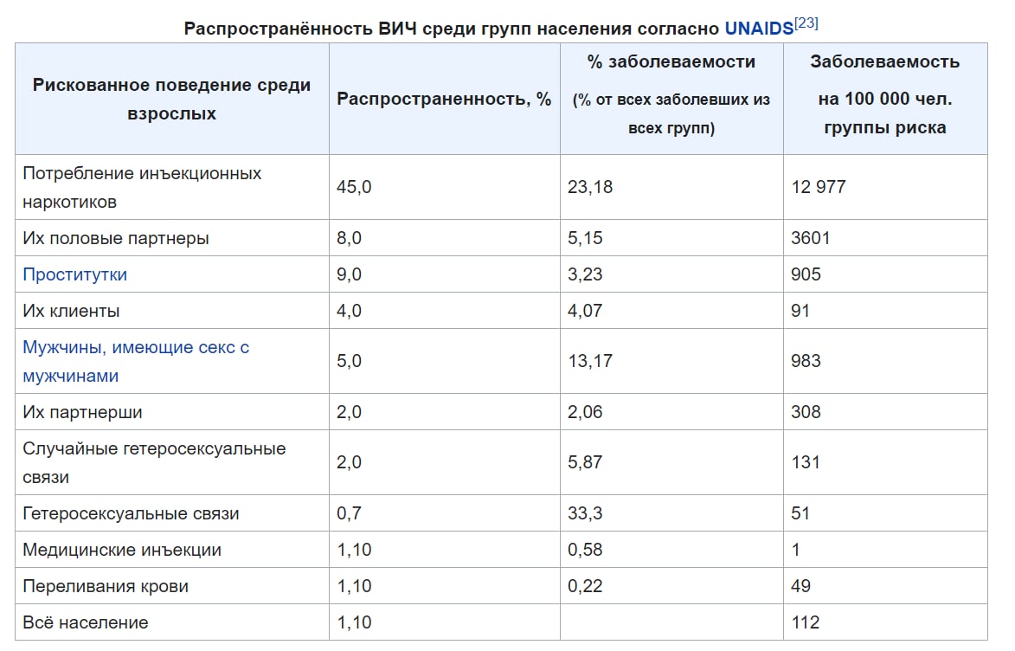Select the 2,06 cell
The image size is (1015, 651).
672,412
